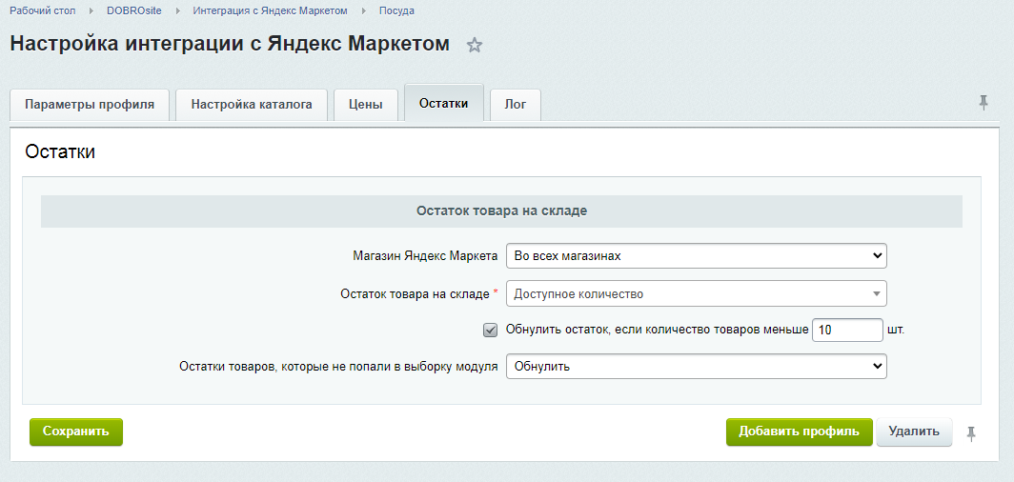Viewport: 1014px width, 482px height.
Task: Click the Удалить button
Action: (914, 432)
